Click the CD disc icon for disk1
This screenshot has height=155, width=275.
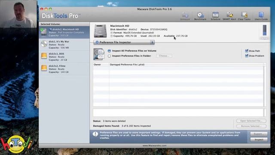coord(44,44)
